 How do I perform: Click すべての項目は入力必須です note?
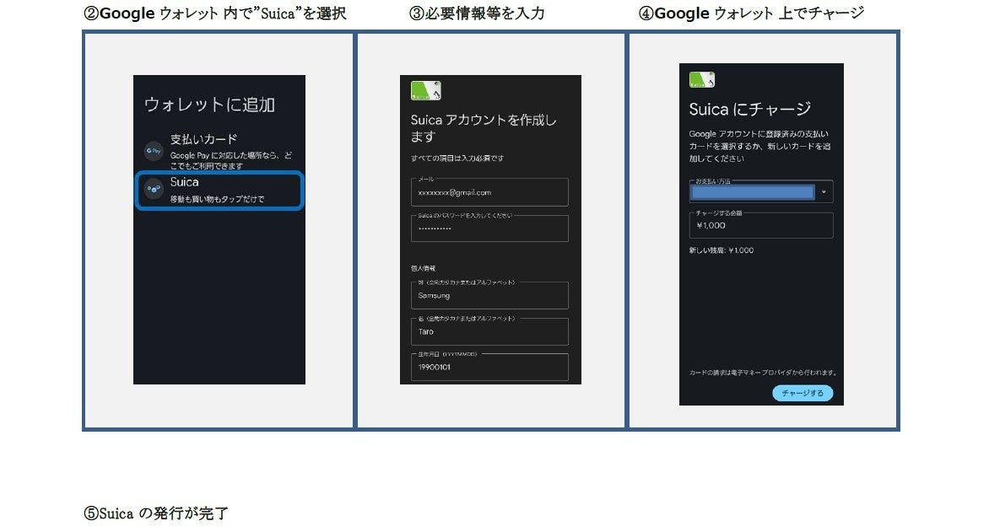[457, 159]
